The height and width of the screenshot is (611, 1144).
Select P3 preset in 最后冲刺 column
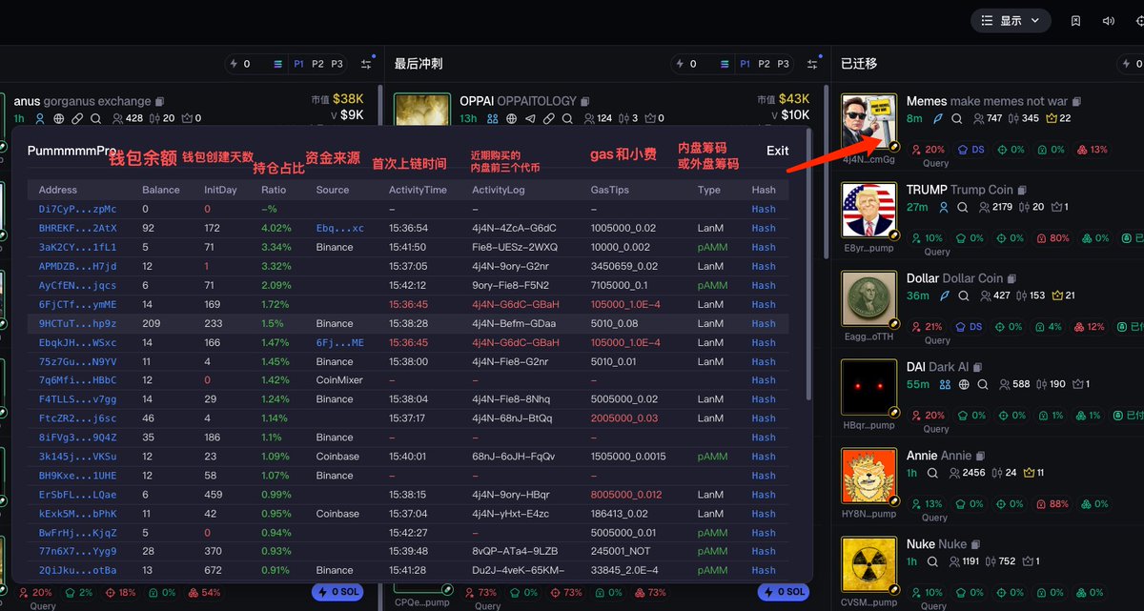coord(783,64)
